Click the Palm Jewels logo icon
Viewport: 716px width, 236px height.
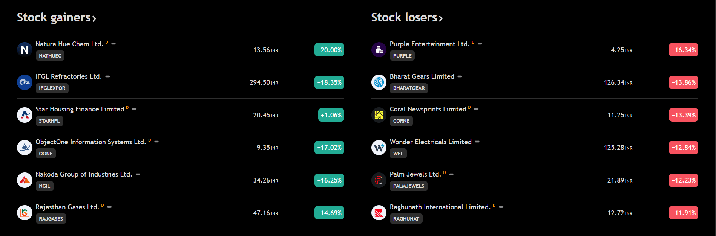pos(379,180)
